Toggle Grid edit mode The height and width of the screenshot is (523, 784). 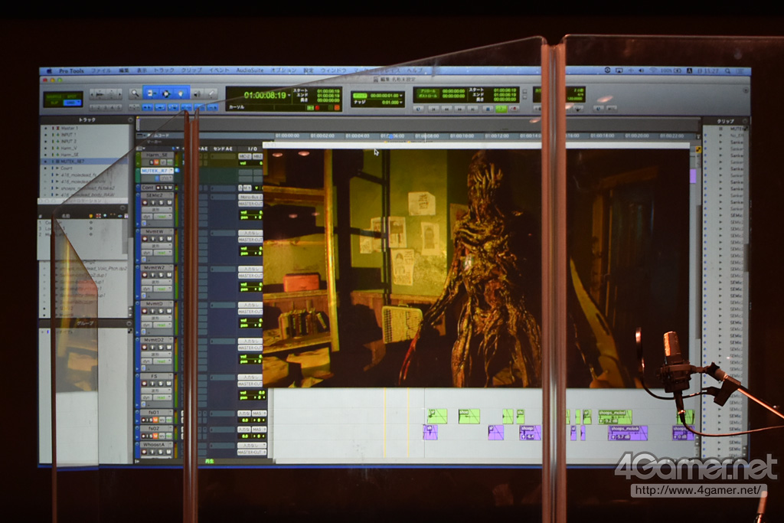click(x=72, y=103)
